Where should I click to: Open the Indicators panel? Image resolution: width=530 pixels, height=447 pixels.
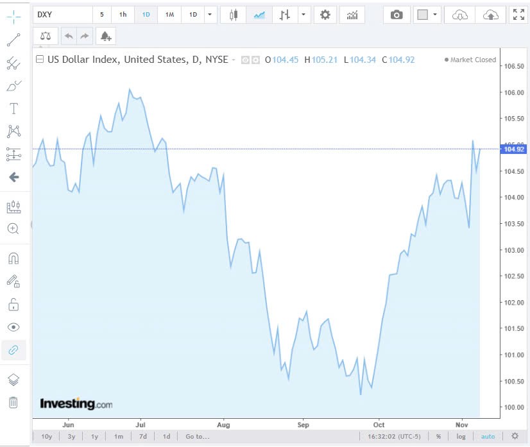(352, 14)
